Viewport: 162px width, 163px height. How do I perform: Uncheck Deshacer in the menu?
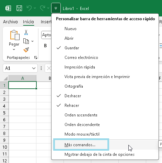point(105,96)
